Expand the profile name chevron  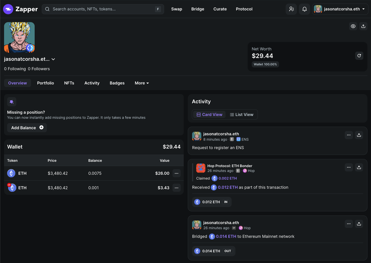click(53, 59)
